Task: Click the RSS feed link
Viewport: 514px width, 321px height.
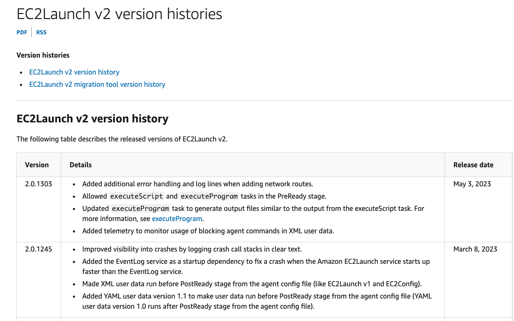Action: 41,32
